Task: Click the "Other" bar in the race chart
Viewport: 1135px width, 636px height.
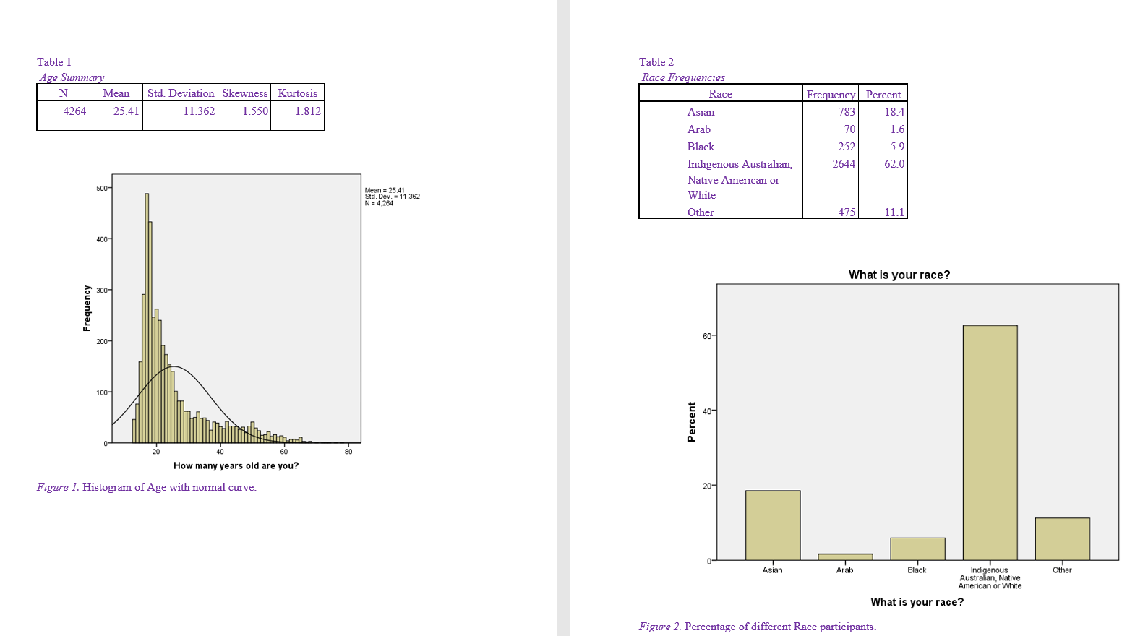Action: [x=1062, y=539]
